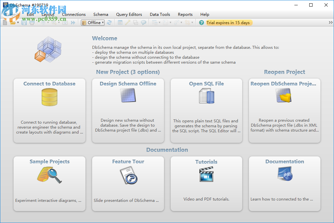
Task: Click the toolbar icon showing number 12
Action: pos(65,22)
